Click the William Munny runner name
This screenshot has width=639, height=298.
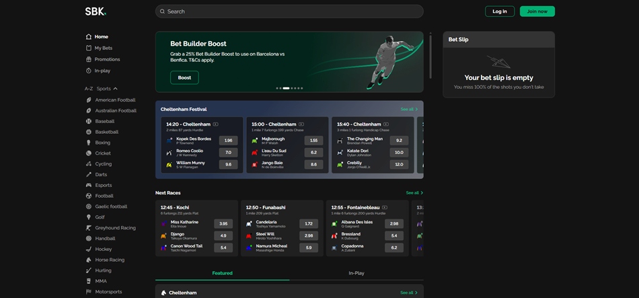[x=191, y=163]
